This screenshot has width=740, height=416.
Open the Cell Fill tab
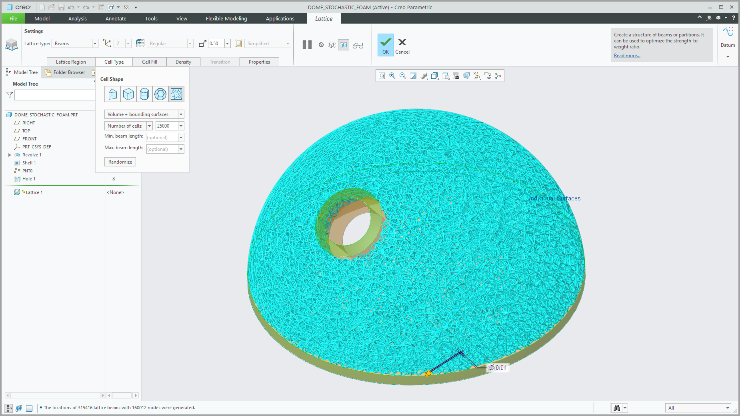(x=150, y=62)
